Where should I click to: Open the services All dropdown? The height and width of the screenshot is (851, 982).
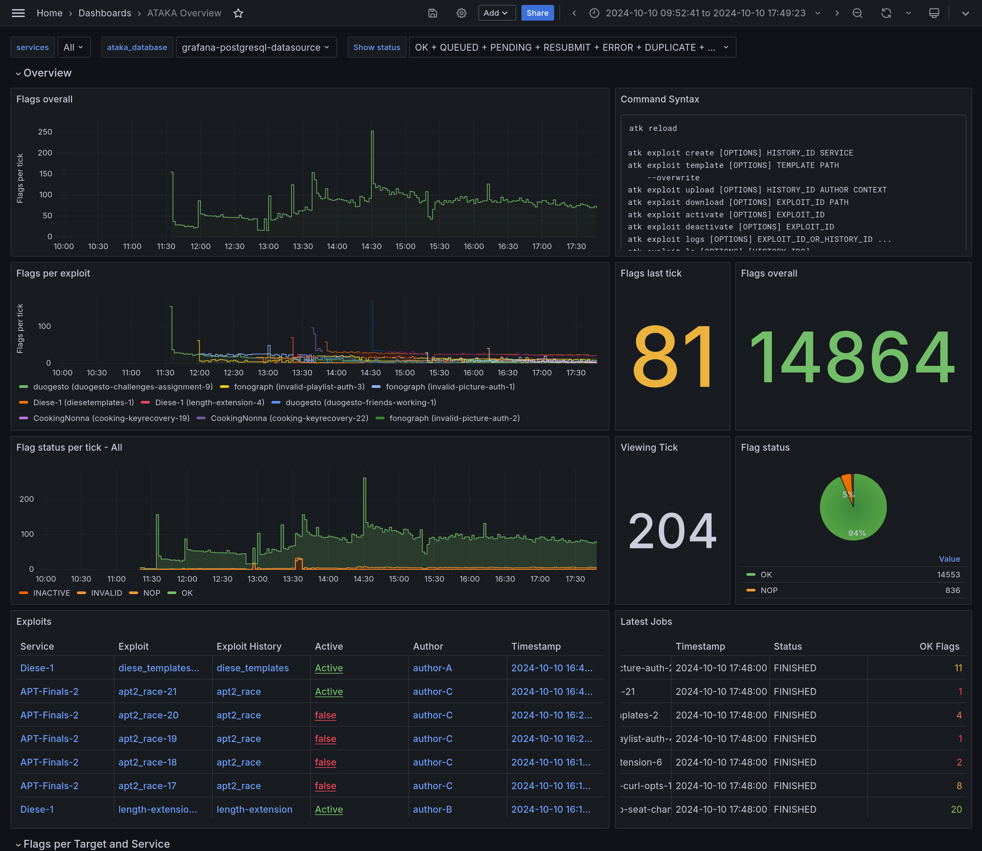tap(74, 47)
